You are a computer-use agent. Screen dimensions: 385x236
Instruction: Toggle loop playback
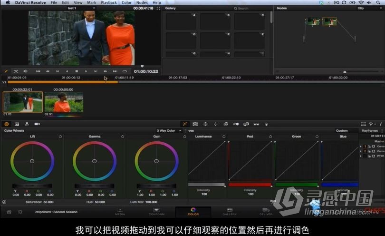(x=125, y=71)
